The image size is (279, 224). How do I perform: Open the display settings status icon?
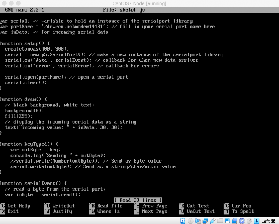pos(227,221)
